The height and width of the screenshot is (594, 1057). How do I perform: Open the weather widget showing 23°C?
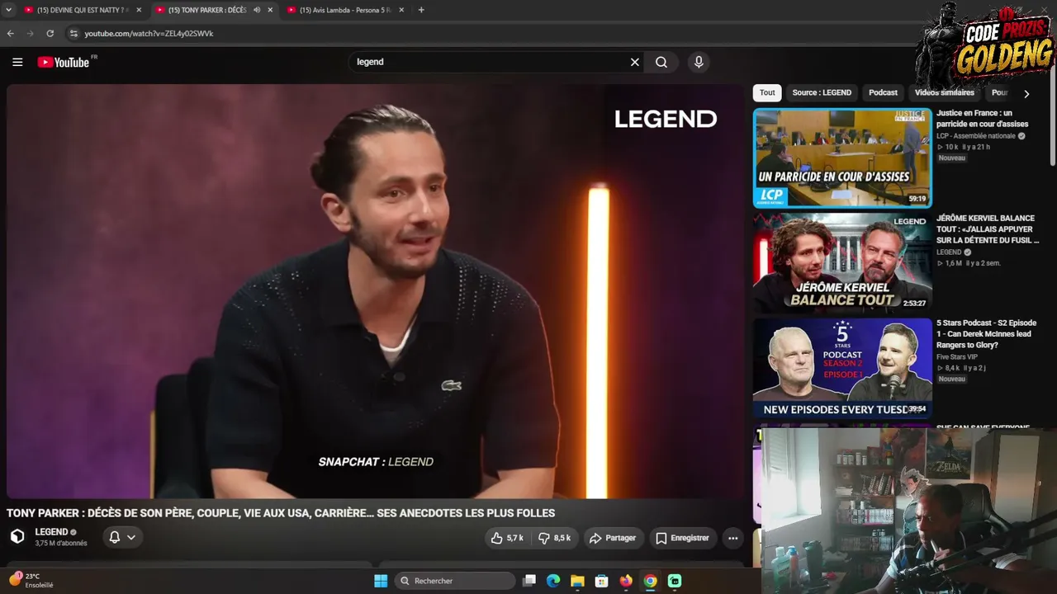click(x=31, y=581)
